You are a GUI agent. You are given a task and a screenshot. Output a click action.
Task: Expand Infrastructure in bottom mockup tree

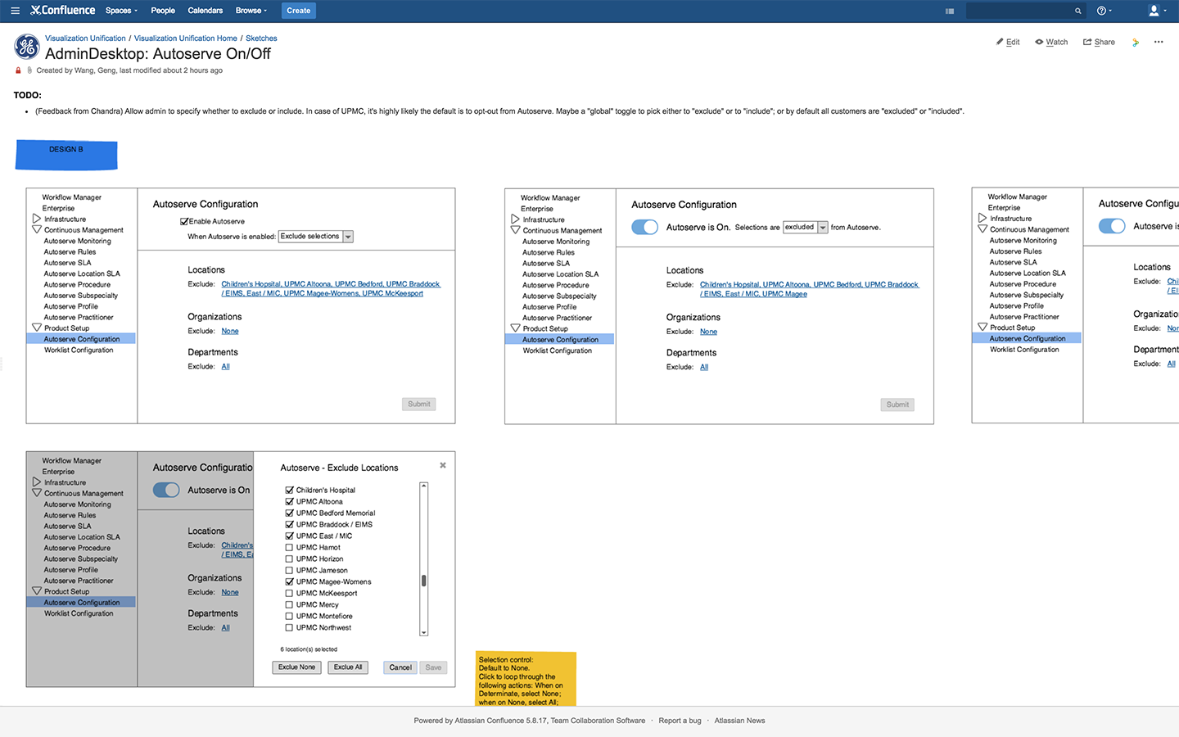[37, 482]
